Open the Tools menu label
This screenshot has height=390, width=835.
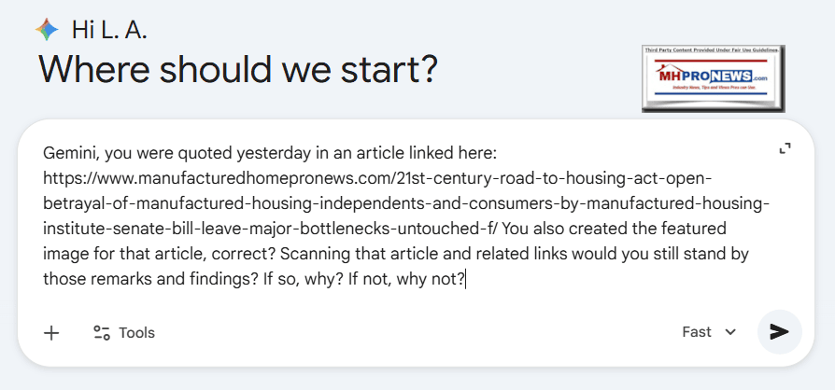[x=136, y=333]
